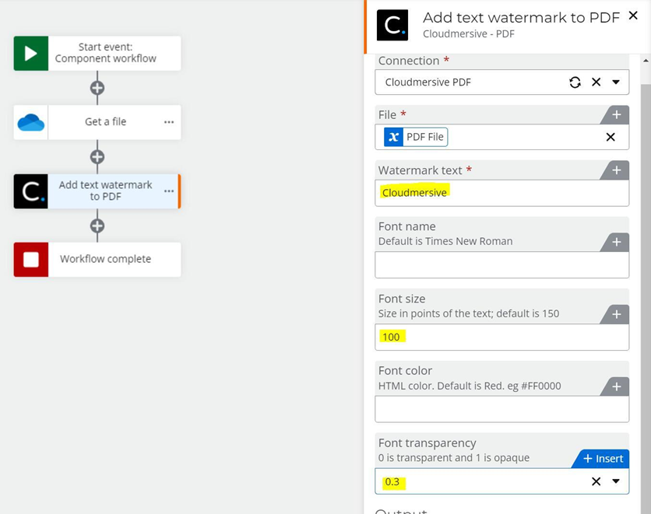This screenshot has height=514, width=651.
Task: Click the red Workflow complete stop icon
Action: 30,260
